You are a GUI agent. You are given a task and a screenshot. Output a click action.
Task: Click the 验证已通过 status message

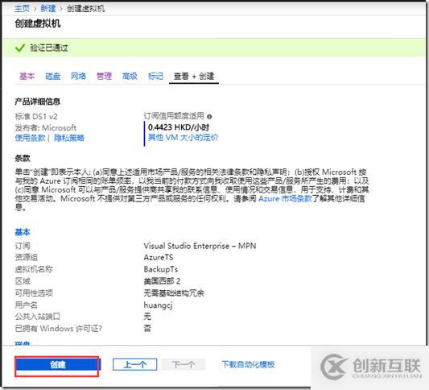49,48
